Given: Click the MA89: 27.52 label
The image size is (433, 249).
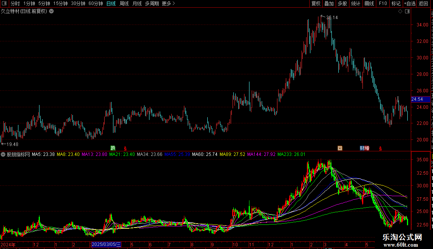Looking at the screenshot, I should point(232,155).
